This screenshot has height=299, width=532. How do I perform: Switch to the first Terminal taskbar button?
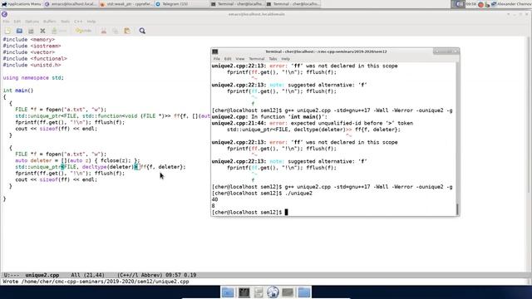238,4
